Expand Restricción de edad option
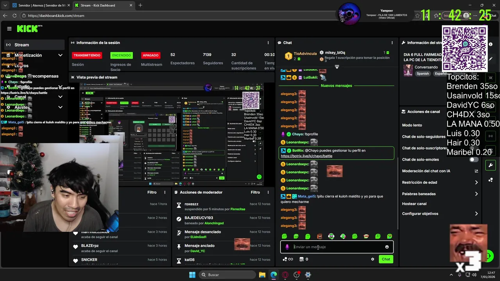Screen dimensions: 500x281 [476, 182]
